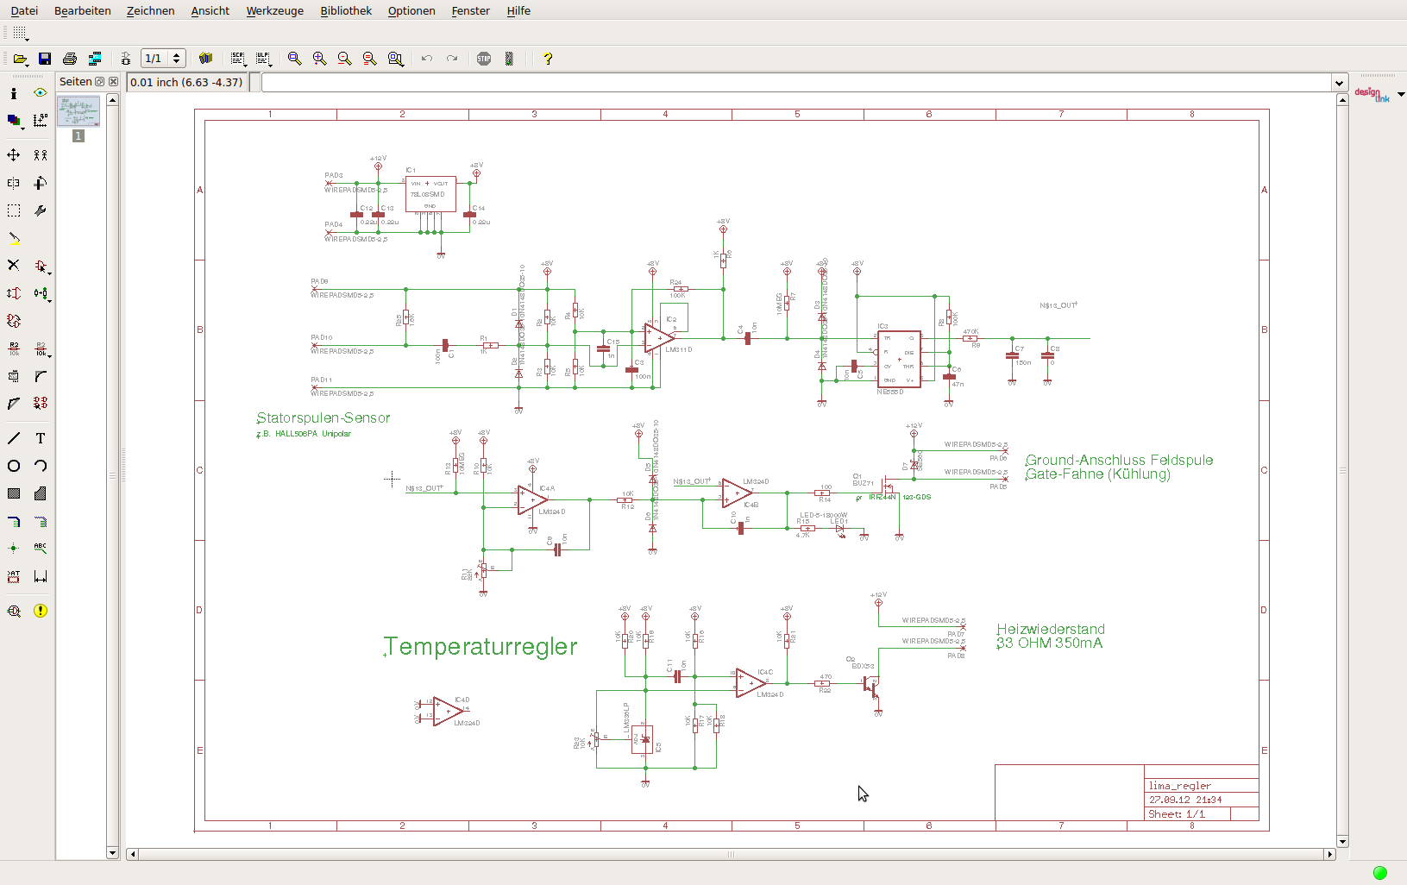
Task: Toggle the Show (eye) tool
Action: 41,93
